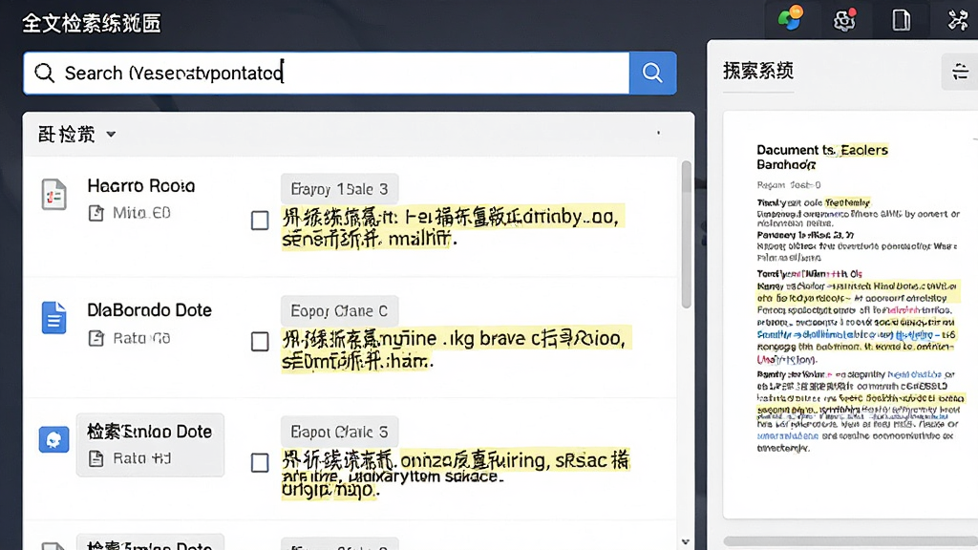
Task: Click the "Rato Go" file label
Action: [x=141, y=338]
